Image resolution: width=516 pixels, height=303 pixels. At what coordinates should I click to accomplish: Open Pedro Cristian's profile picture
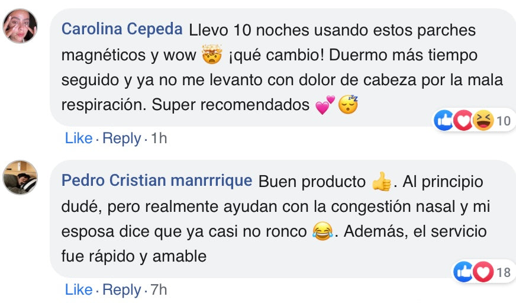[21, 177]
